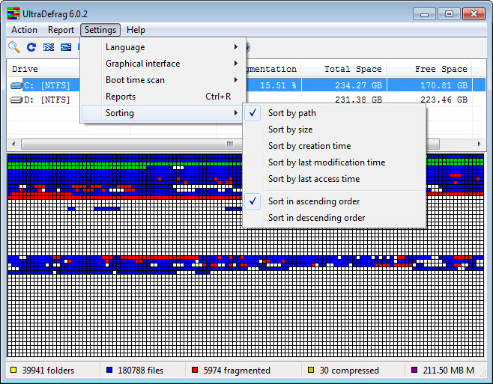The height and width of the screenshot is (384, 493).
Task: Click the 170.81 GB free space cell
Action: pos(444,85)
